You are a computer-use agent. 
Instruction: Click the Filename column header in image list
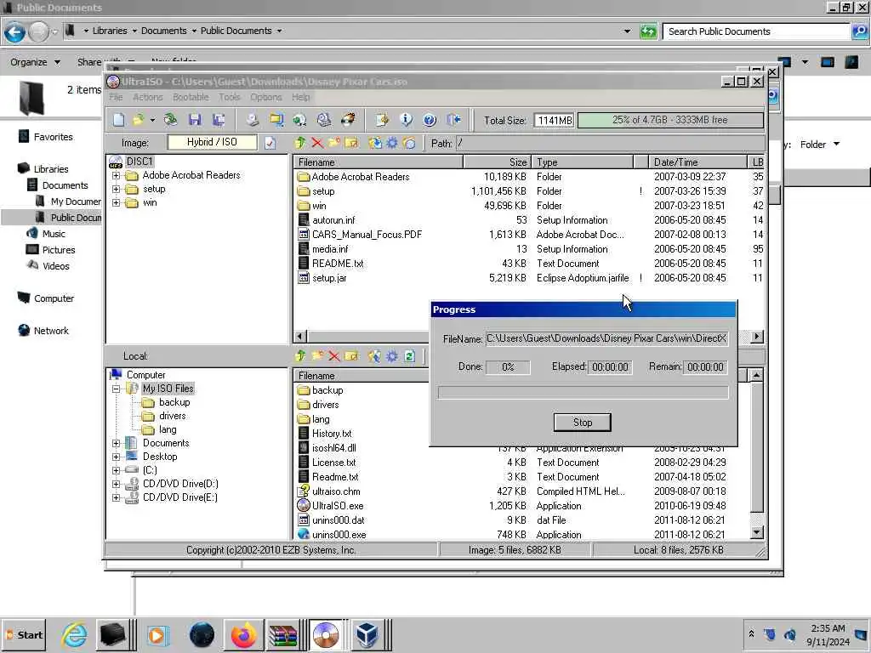pyautogui.click(x=379, y=162)
